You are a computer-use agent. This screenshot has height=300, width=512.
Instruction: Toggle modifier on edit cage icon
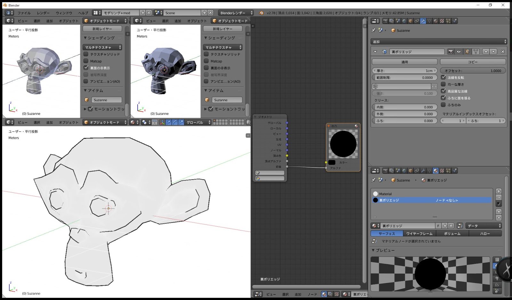(x=476, y=52)
